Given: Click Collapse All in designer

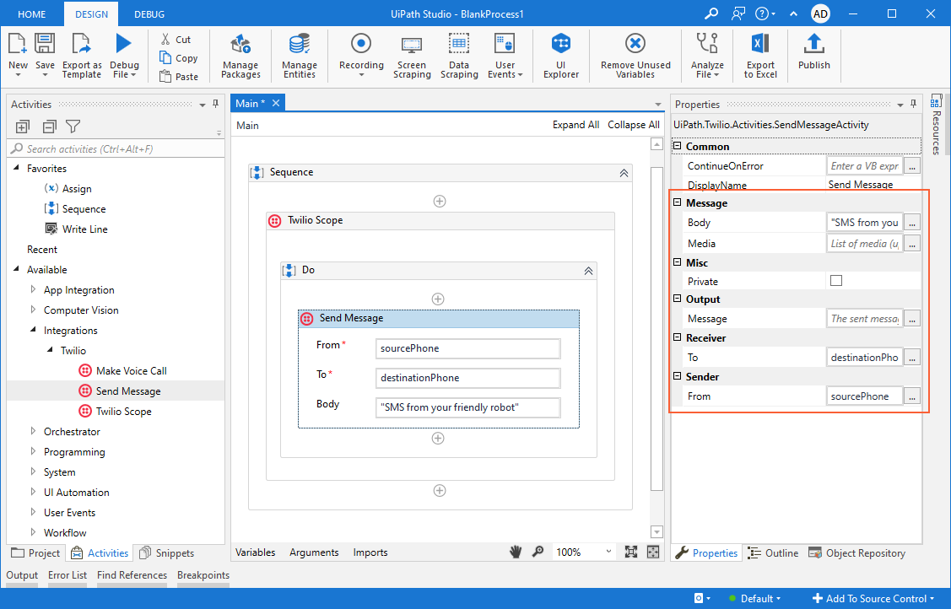Looking at the screenshot, I should point(634,125).
